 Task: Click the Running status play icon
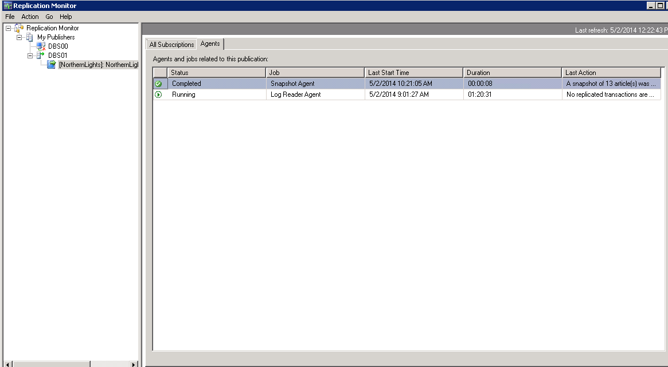[158, 94]
